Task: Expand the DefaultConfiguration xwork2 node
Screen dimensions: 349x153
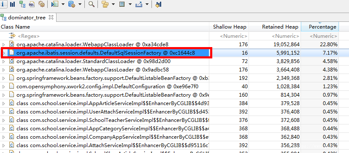Action: [x=4, y=87]
